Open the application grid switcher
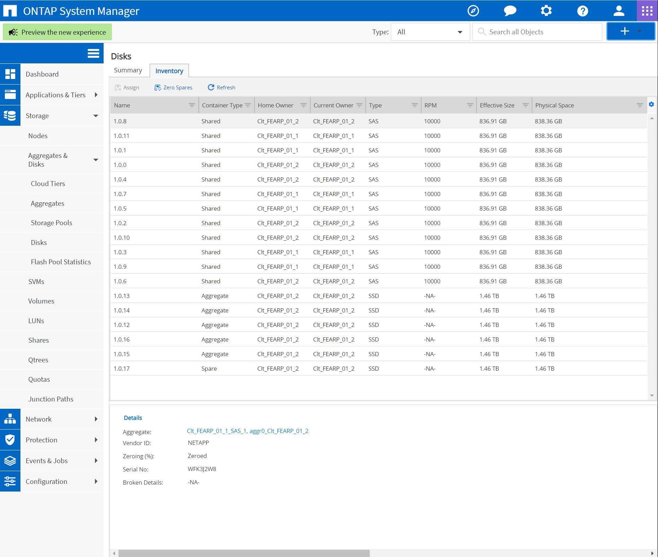The height and width of the screenshot is (557, 658). point(647,11)
